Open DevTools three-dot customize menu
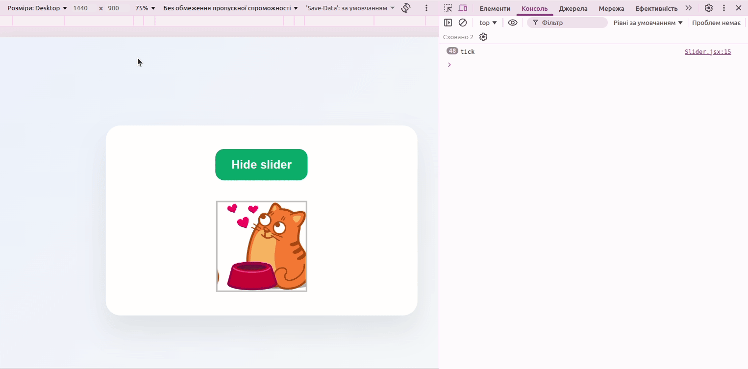This screenshot has width=748, height=369. coord(724,8)
